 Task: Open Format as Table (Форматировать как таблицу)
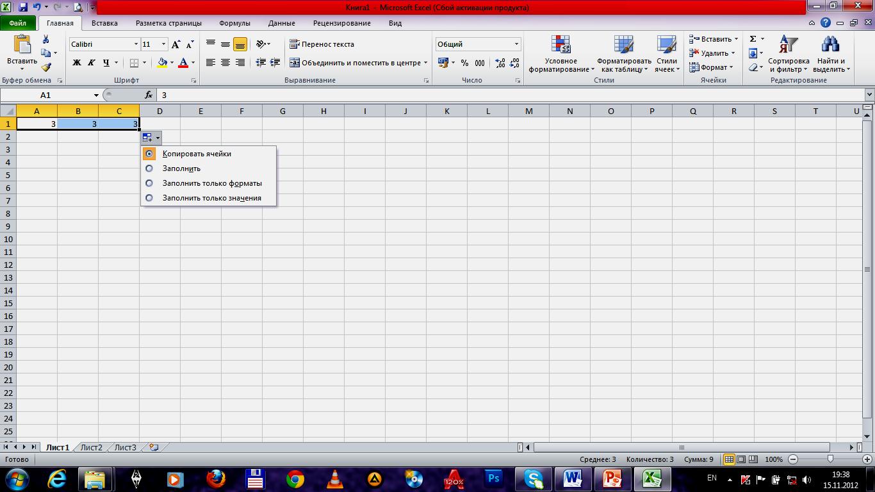[624, 54]
